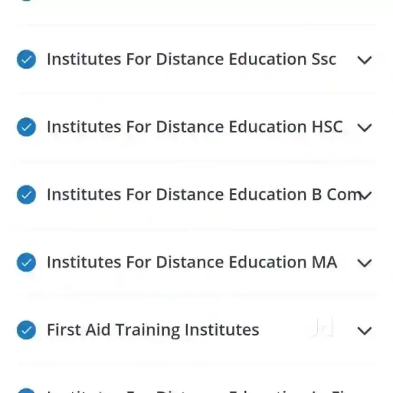Expand the Distance Education MA chevron
Screen dimensions: 393x393
click(x=364, y=263)
